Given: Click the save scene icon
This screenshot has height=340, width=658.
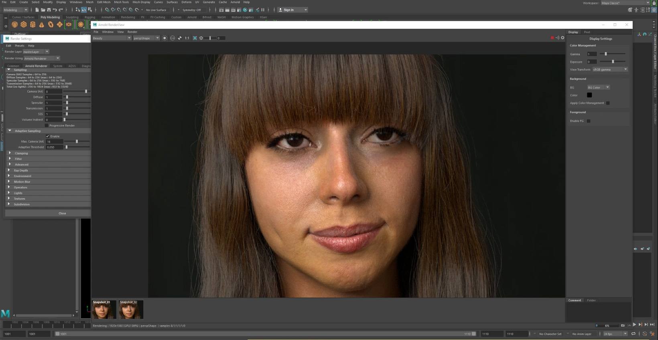Looking at the screenshot, I should click(x=49, y=10).
